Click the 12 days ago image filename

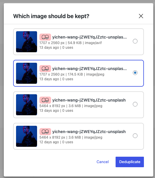(89, 132)
